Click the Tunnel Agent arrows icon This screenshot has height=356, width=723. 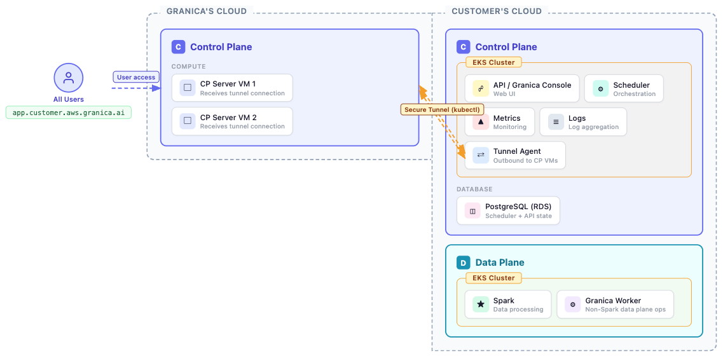[x=481, y=155]
